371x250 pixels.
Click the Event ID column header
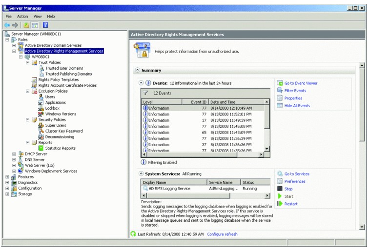coord(195,102)
